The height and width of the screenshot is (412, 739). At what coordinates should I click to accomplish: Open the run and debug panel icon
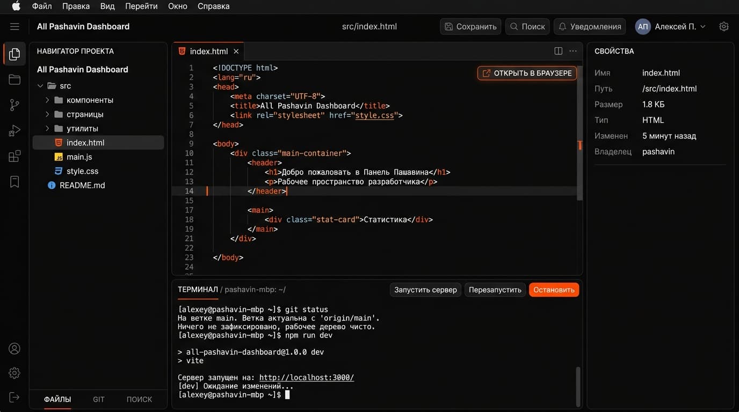tap(14, 130)
